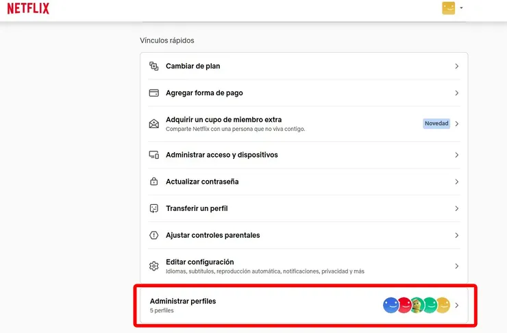
Task: Click the password padlock icon
Action: (154, 182)
